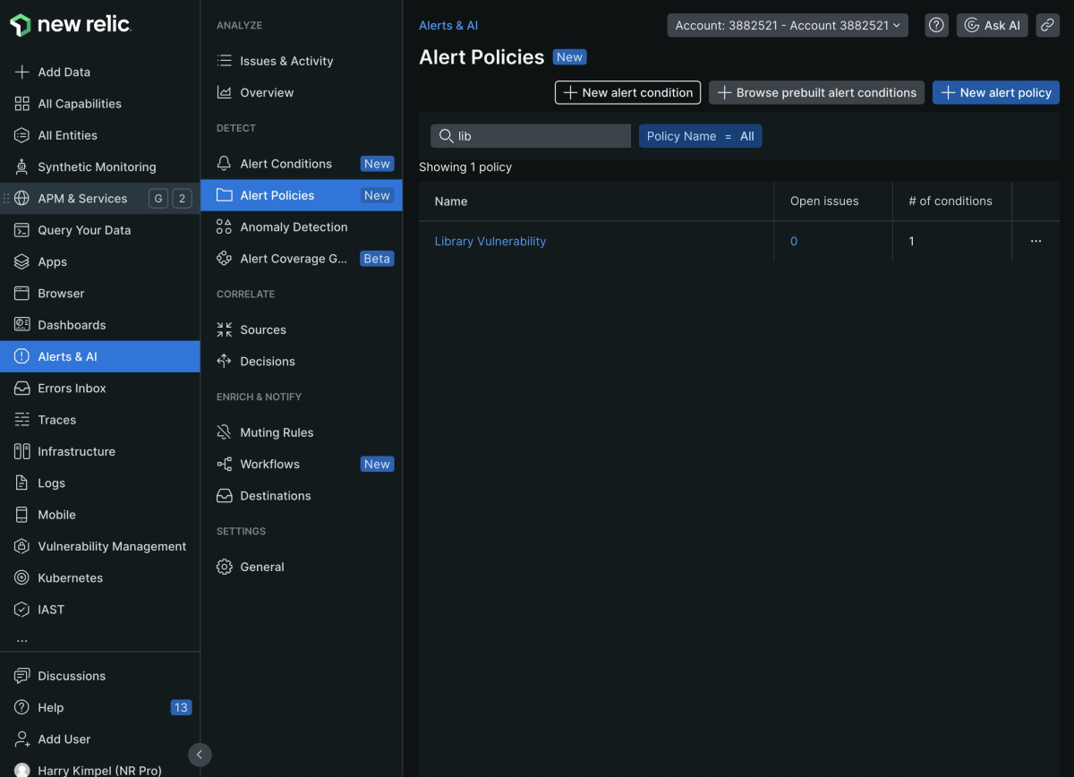1074x777 pixels.
Task: Select the Anomaly Detection icon
Action: point(224,226)
